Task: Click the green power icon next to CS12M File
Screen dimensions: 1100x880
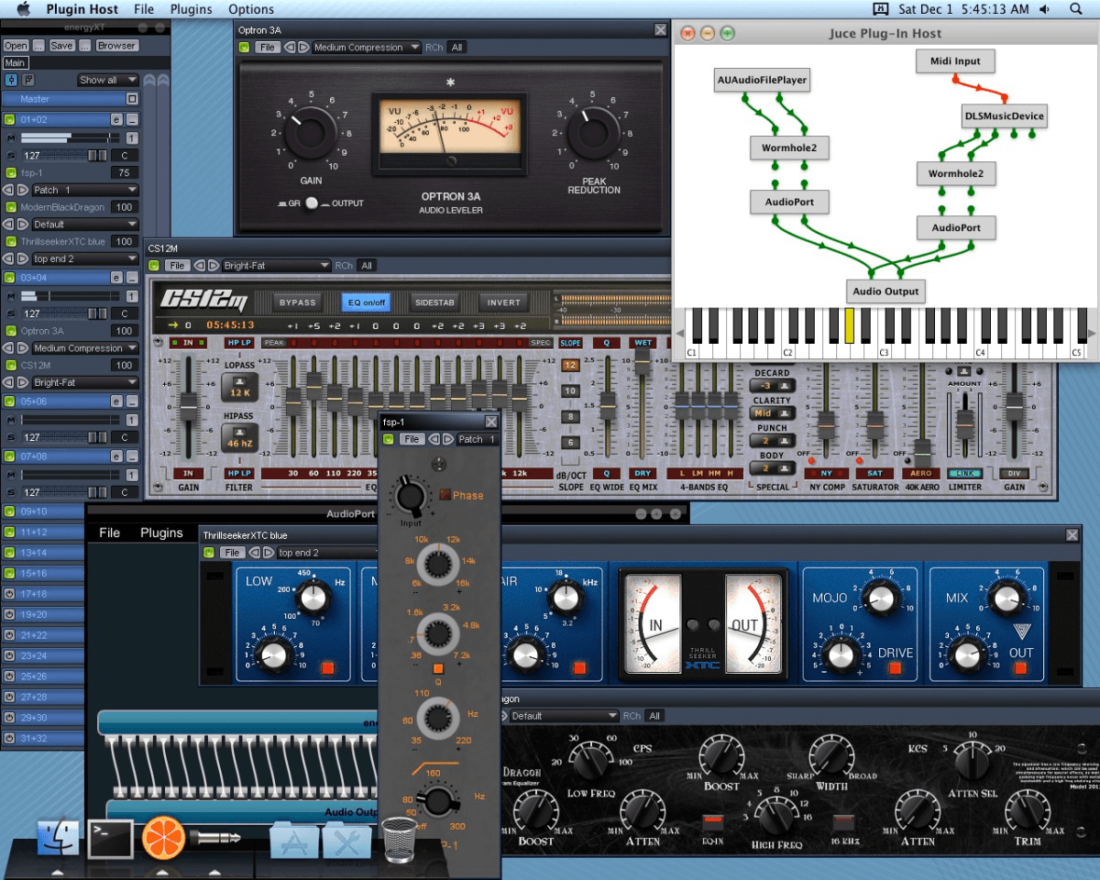Action: click(155, 265)
